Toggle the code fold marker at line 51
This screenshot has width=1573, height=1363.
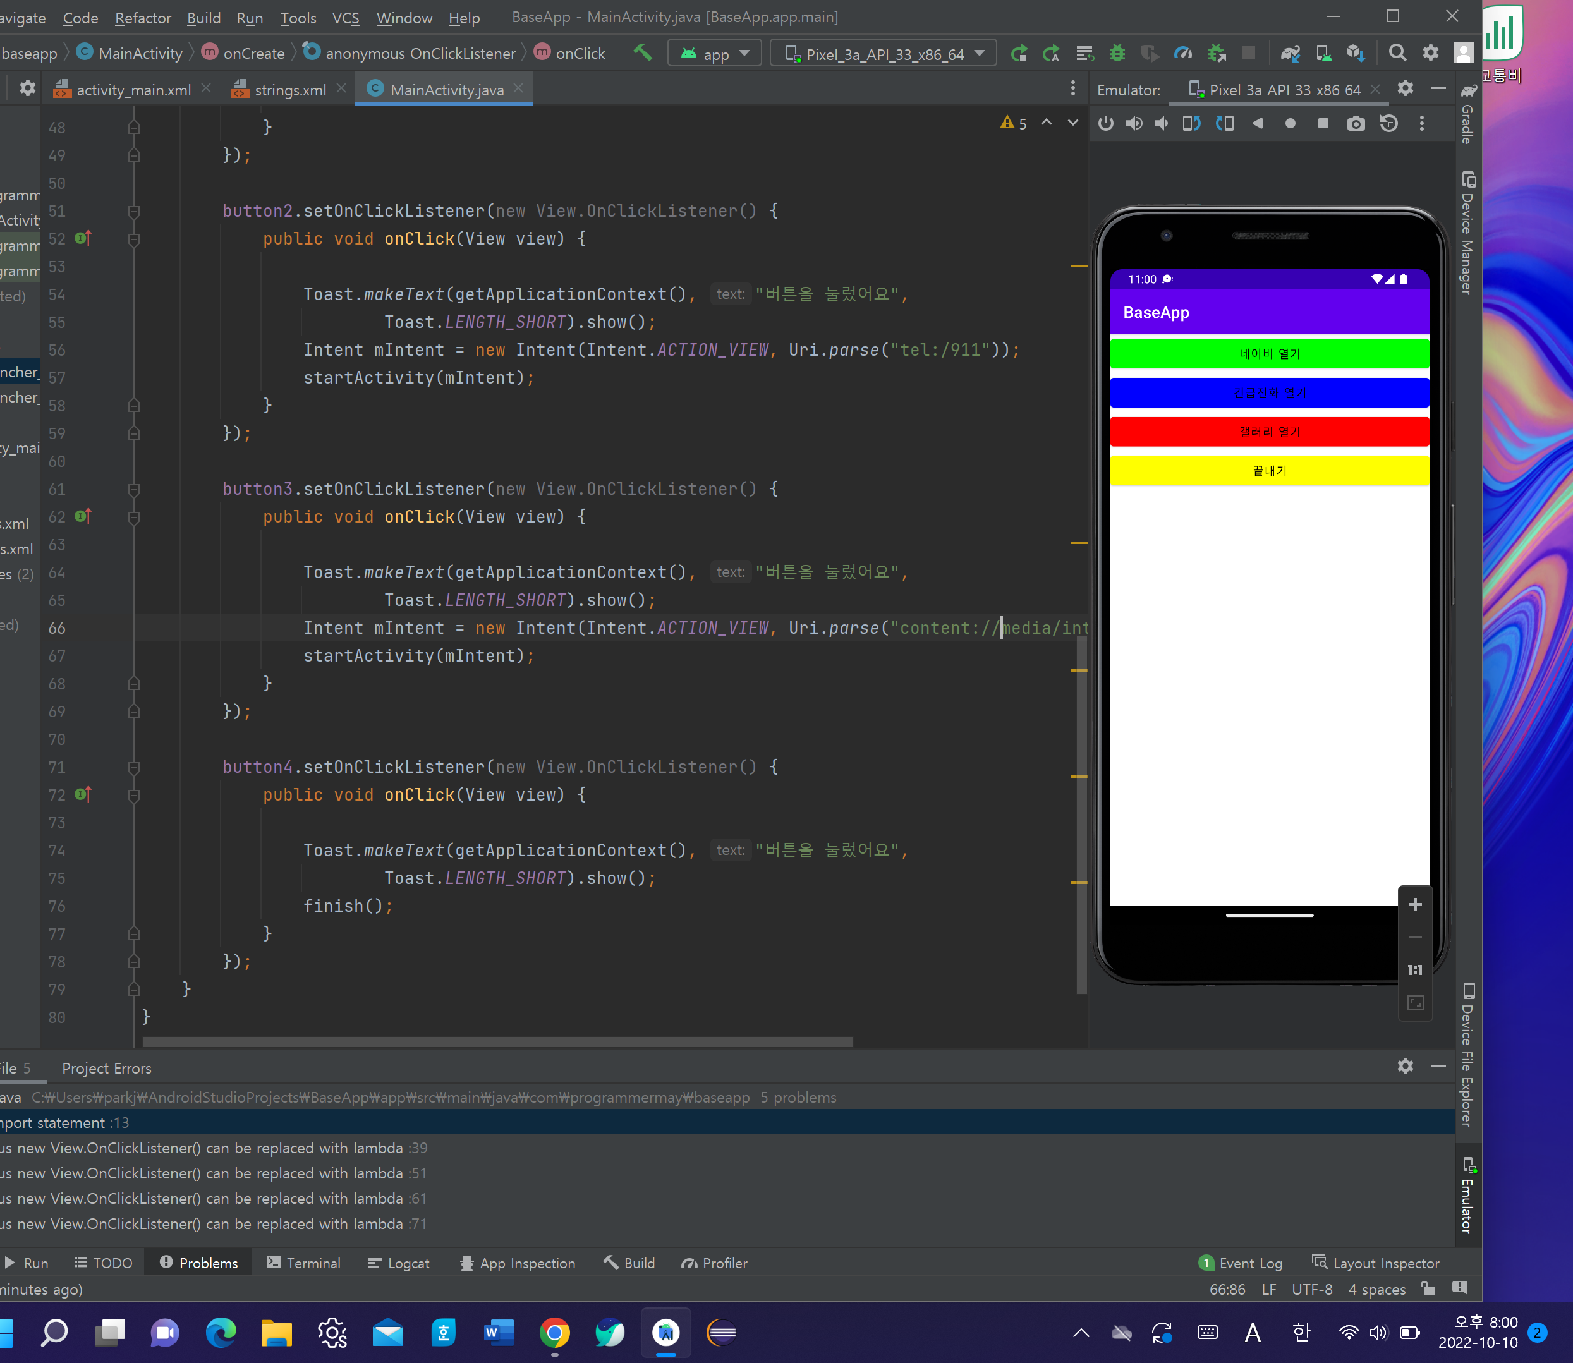point(134,212)
